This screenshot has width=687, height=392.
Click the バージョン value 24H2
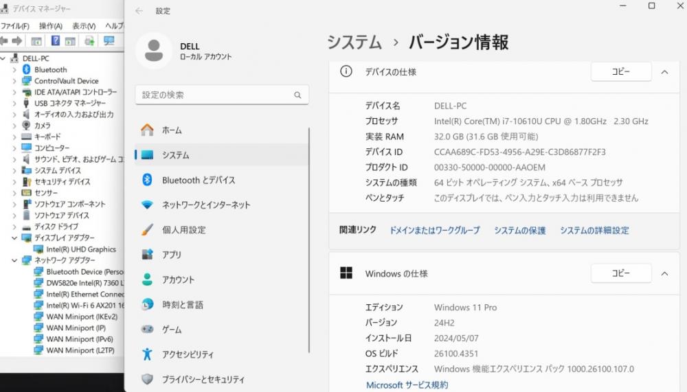pyautogui.click(x=444, y=323)
